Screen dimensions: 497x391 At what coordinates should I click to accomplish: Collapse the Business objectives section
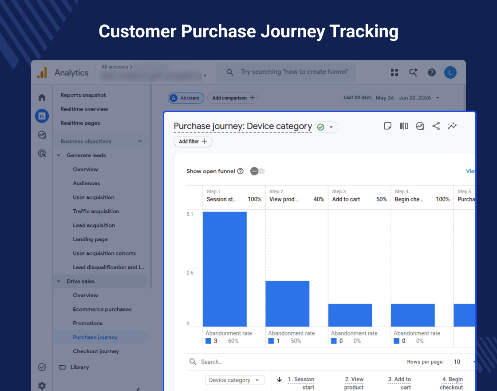click(x=140, y=141)
